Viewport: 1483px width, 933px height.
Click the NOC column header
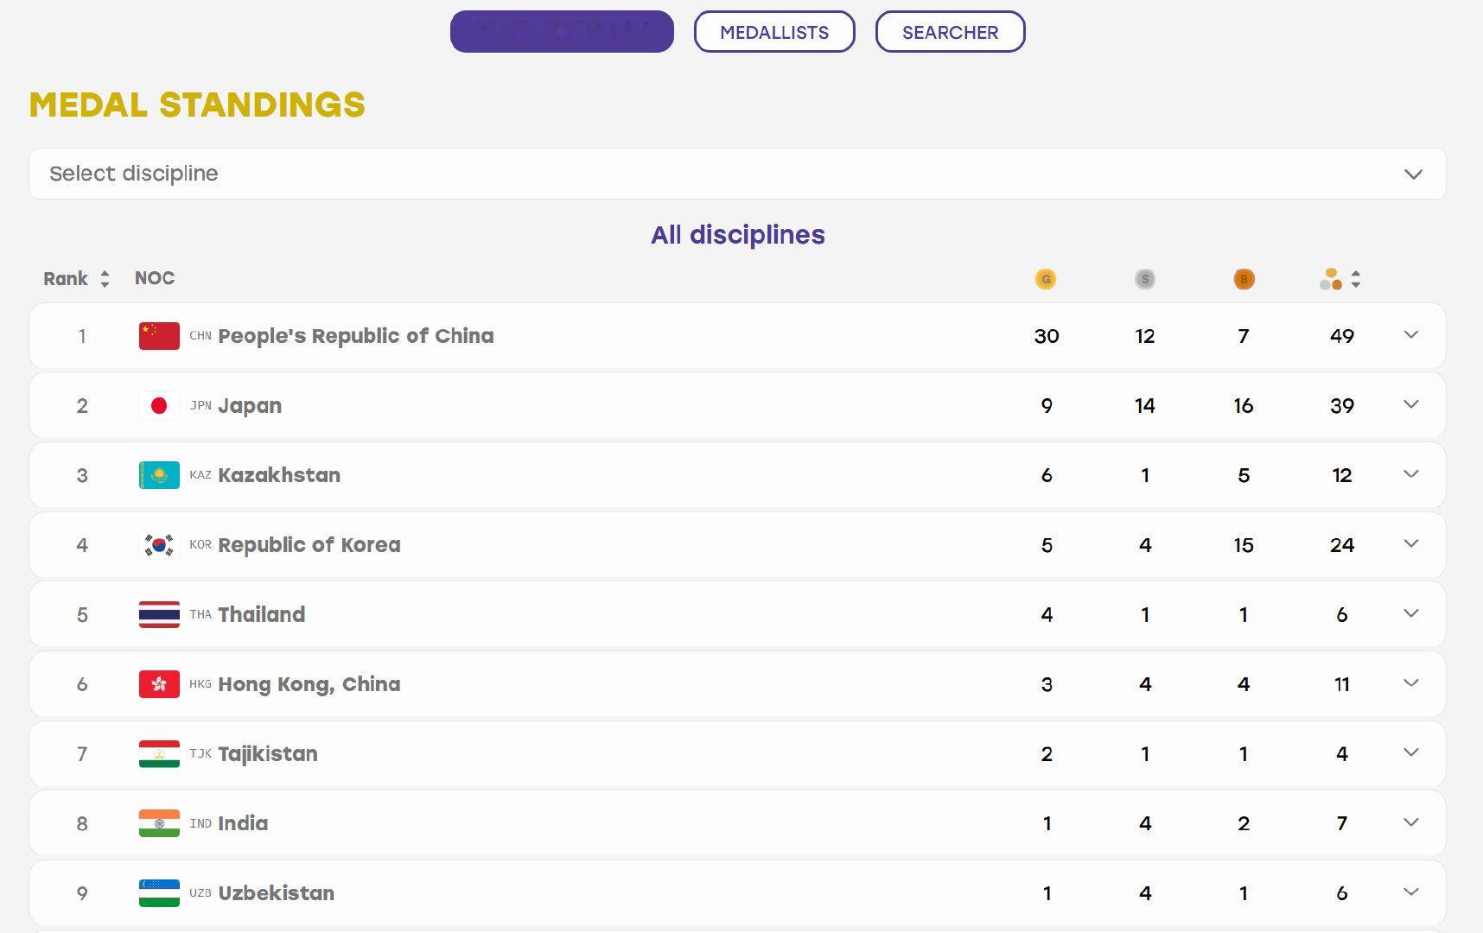click(x=155, y=278)
